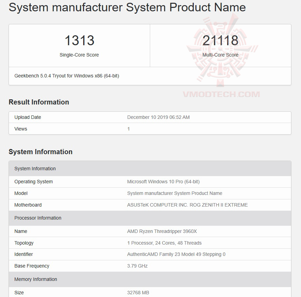Click the Processor Information table header
Image resolution: width=301 pixels, height=297 pixels.
point(150,218)
